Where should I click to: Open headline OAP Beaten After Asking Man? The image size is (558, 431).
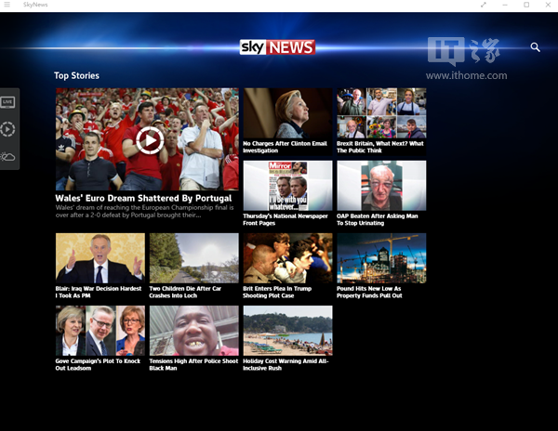pos(378,219)
